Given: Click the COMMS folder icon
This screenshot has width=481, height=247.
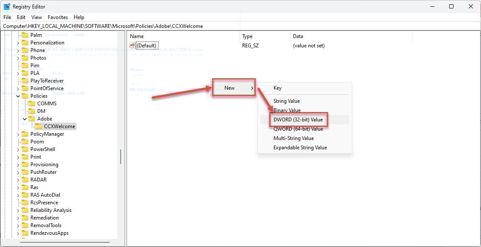Looking at the screenshot, I should click(x=31, y=103).
